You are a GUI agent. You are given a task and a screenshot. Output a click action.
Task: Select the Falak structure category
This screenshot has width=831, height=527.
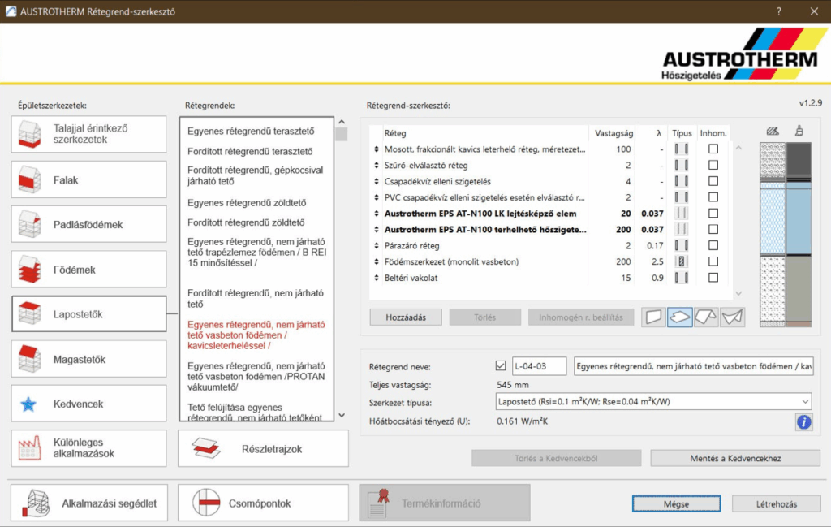(x=89, y=179)
